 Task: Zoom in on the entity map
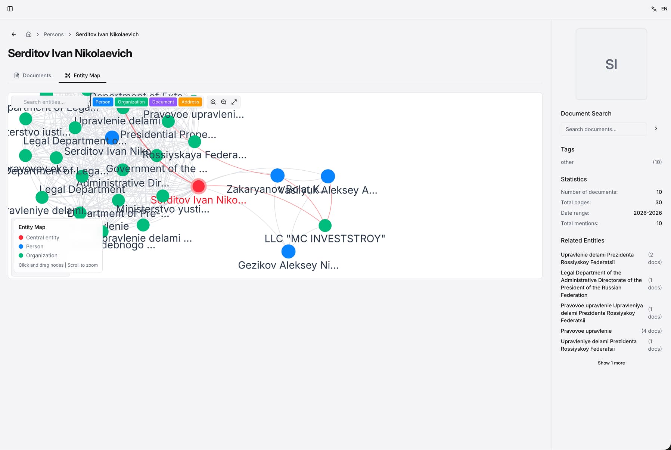click(x=213, y=102)
